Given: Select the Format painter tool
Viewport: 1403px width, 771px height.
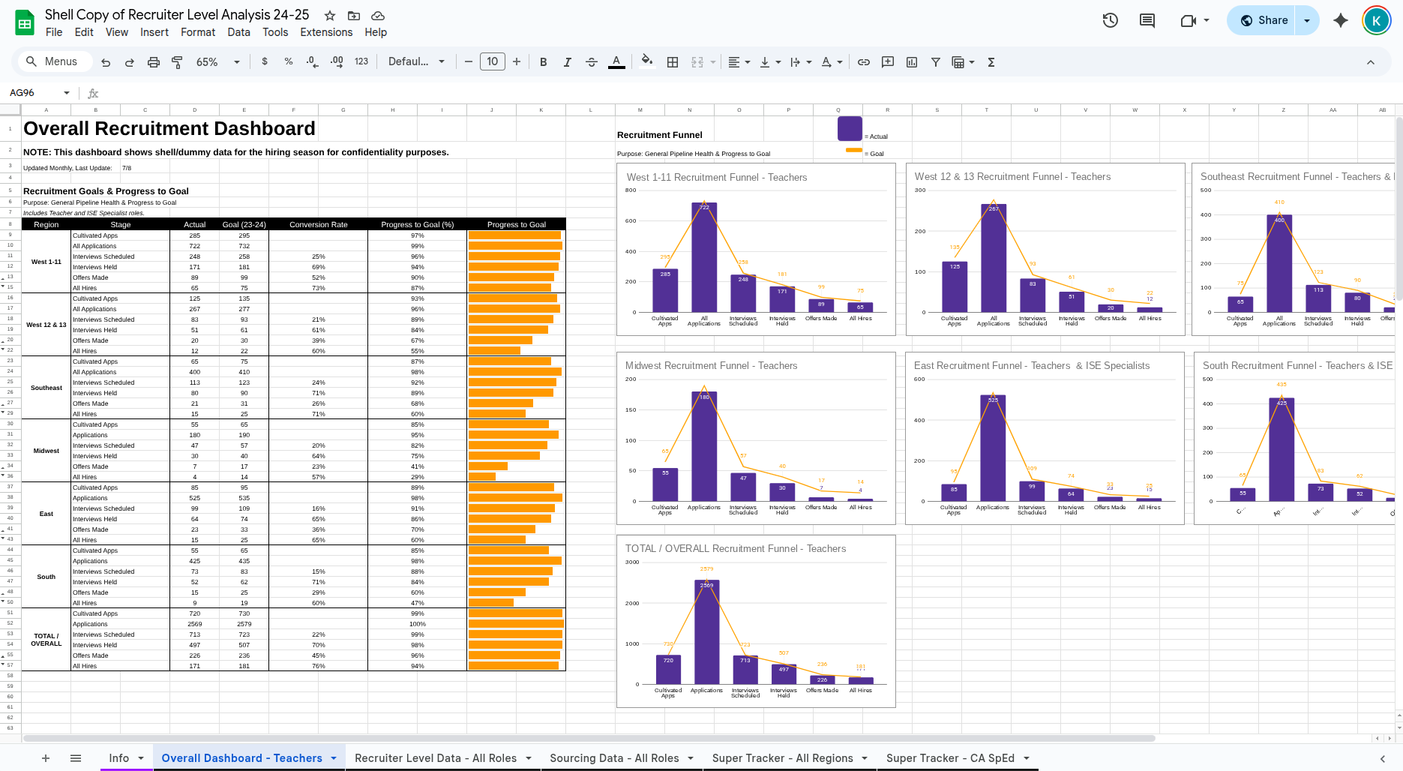Looking at the screenshot, I should pyautogui.click(x=177, y=61).
